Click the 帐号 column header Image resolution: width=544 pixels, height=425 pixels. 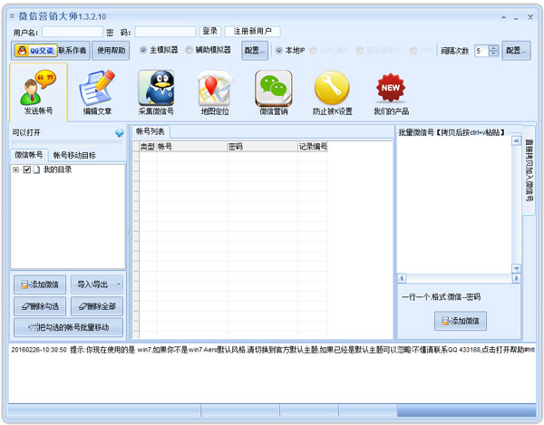(191, 147)
